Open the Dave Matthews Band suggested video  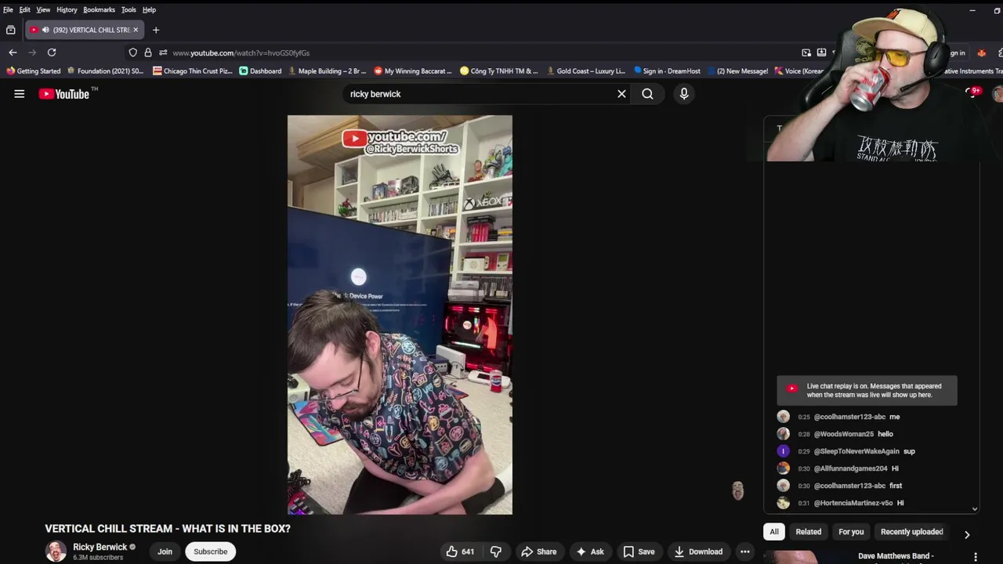point(896,556)
